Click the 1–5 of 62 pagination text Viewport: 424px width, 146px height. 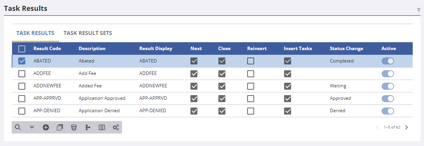392,127
